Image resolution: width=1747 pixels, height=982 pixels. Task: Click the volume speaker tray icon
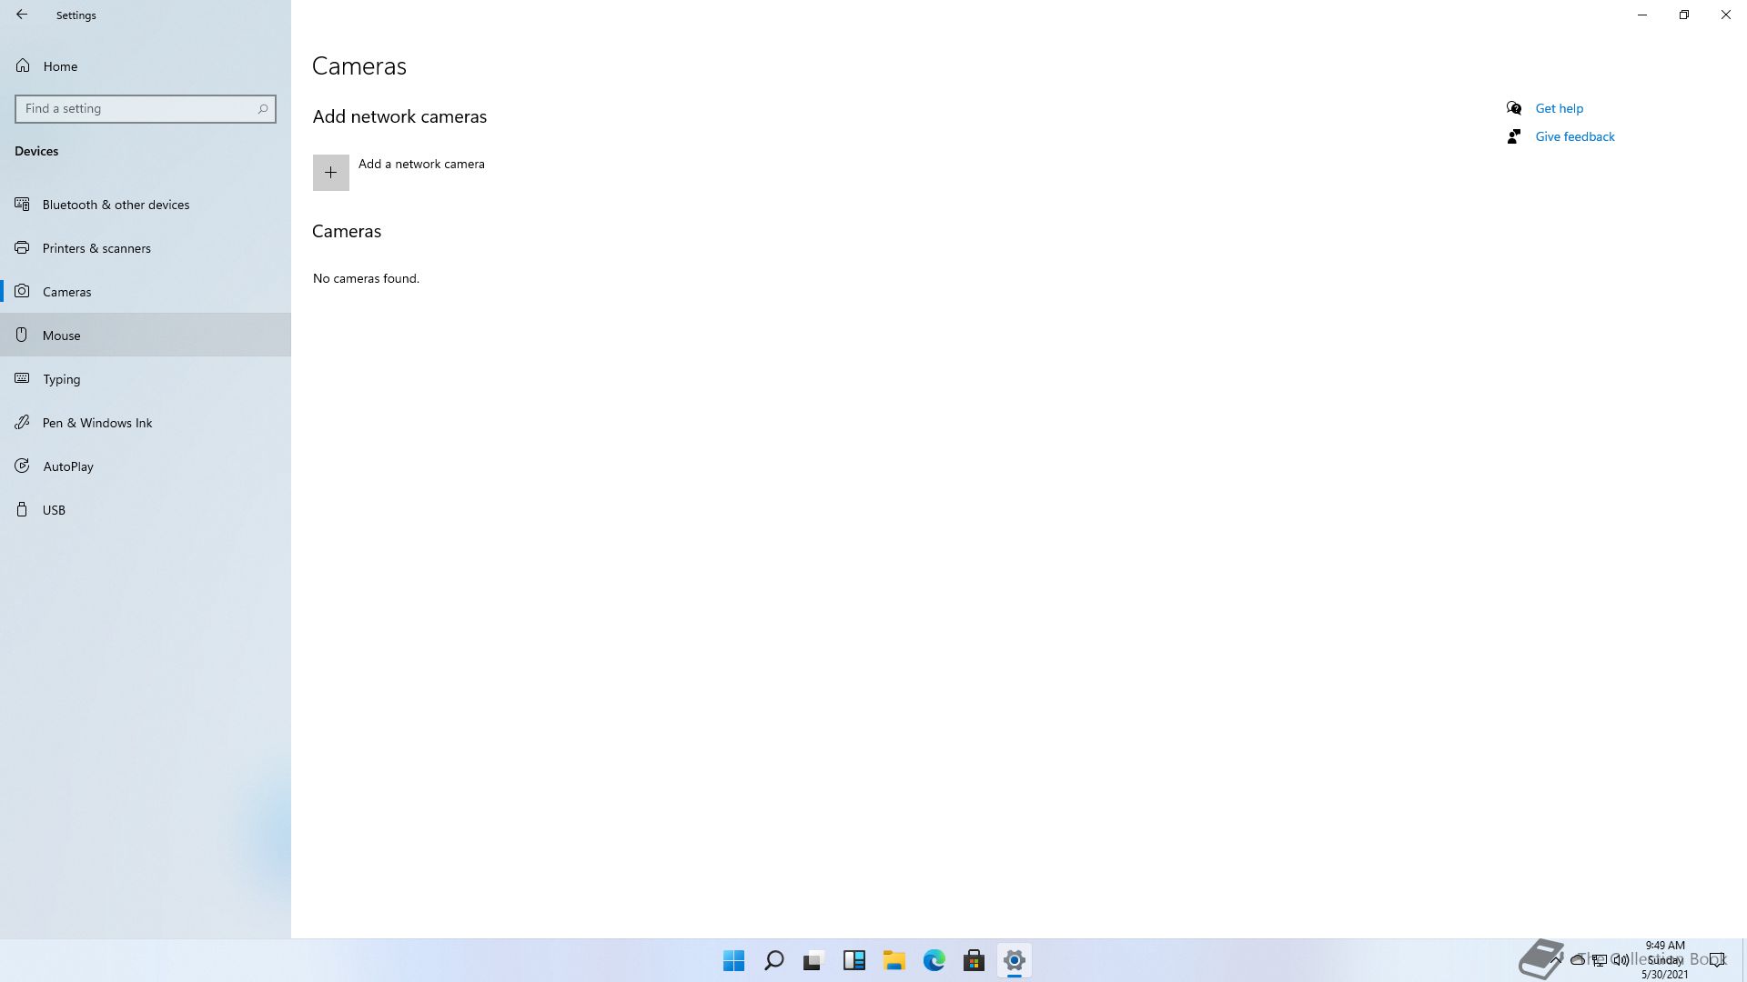[1621, 959]
